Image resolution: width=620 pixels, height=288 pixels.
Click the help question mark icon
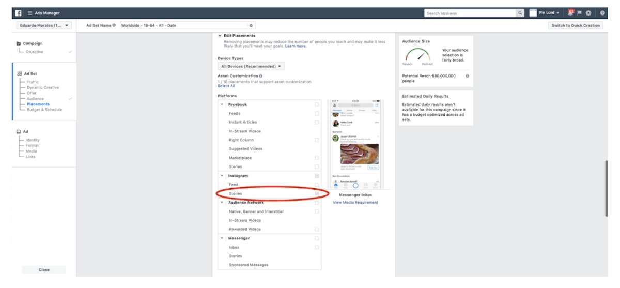point(602,13)
